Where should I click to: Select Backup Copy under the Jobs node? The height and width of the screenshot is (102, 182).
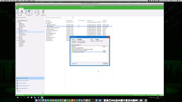coord(23,26)
